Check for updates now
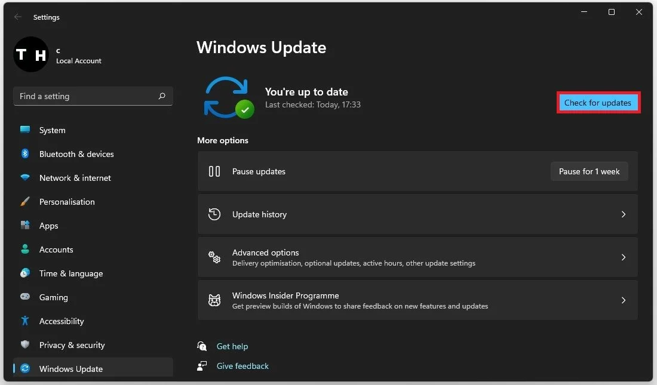The width and height of the screenshot is (657, 385). [597, 103]
